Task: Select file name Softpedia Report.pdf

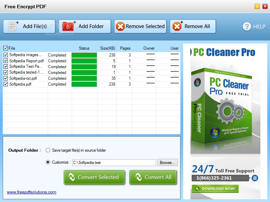Action: click(x=26, y=61)
